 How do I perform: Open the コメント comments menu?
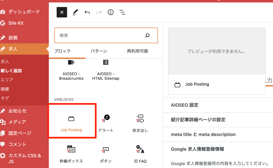(x=17, y=144)
